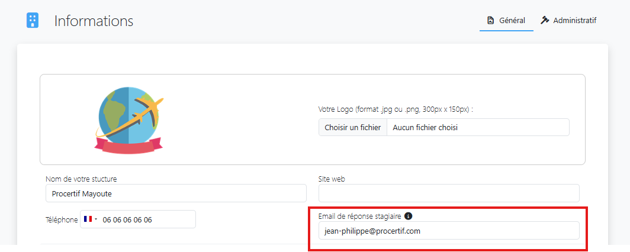Click the gavel icon on the Administratif tab
The height and width of the screenshot is (252, 630).
click(x=545, y=20)
